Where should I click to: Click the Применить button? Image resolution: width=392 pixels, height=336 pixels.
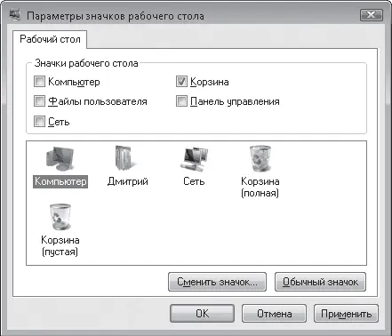click(346, 314)
